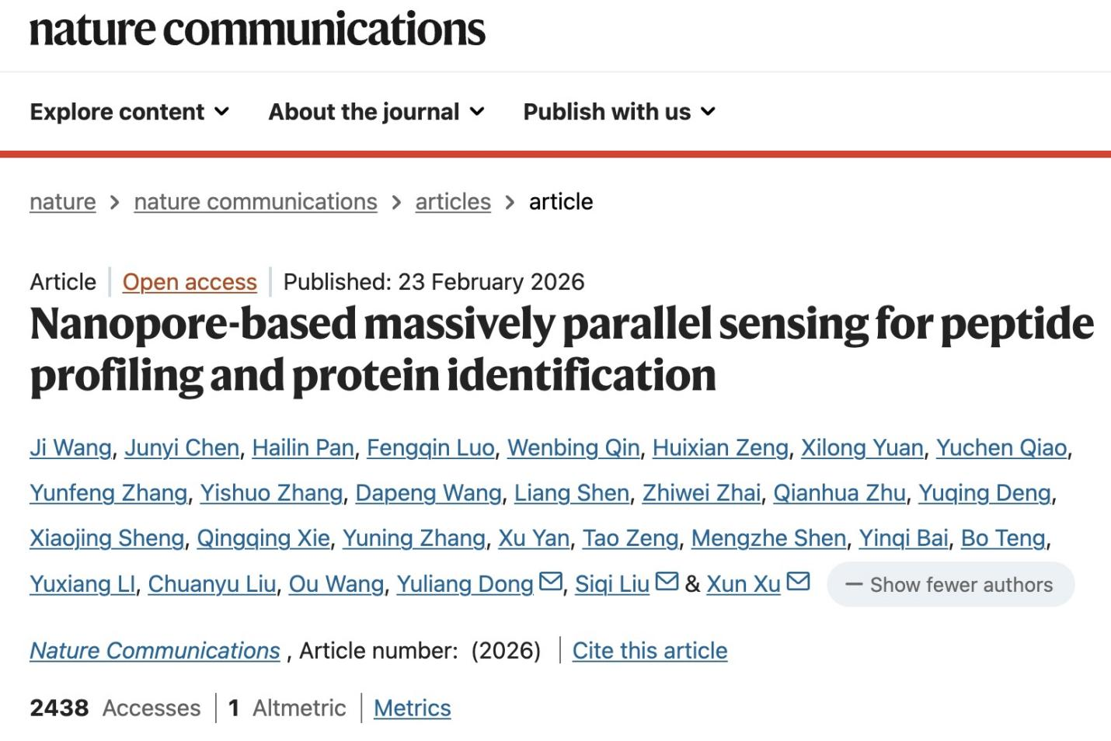This screenshot has height=741, width=1111.
Task: Select author Chuanyu Liu's link
Action: coord(212,585)
